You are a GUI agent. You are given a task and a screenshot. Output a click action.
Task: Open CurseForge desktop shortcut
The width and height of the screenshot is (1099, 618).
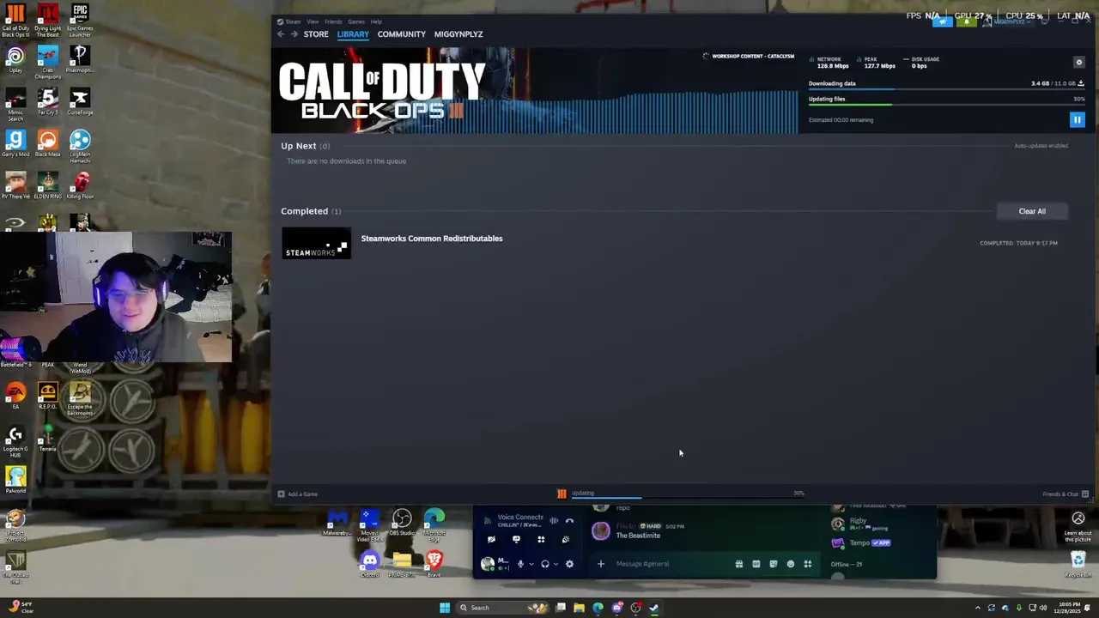(80, 102)
